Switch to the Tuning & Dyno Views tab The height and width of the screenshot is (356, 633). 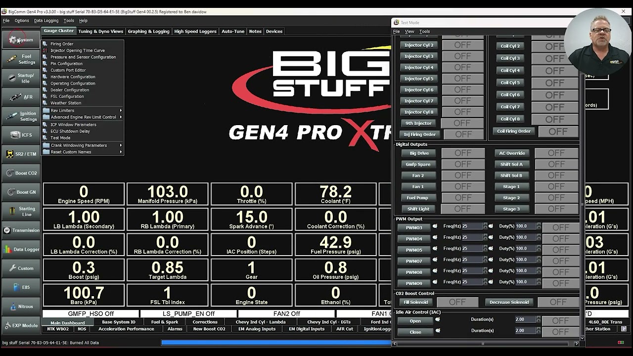click(x=100, y=31)
